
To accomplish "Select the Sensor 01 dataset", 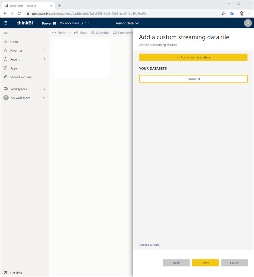I will click(x=193, y=79).
